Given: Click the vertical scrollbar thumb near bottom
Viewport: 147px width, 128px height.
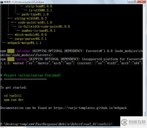Looking at the screenshot, I should coord(144,114).
